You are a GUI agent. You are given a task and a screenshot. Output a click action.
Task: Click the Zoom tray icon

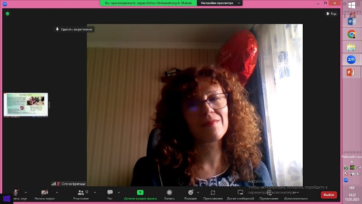click(x=346, y=180)
